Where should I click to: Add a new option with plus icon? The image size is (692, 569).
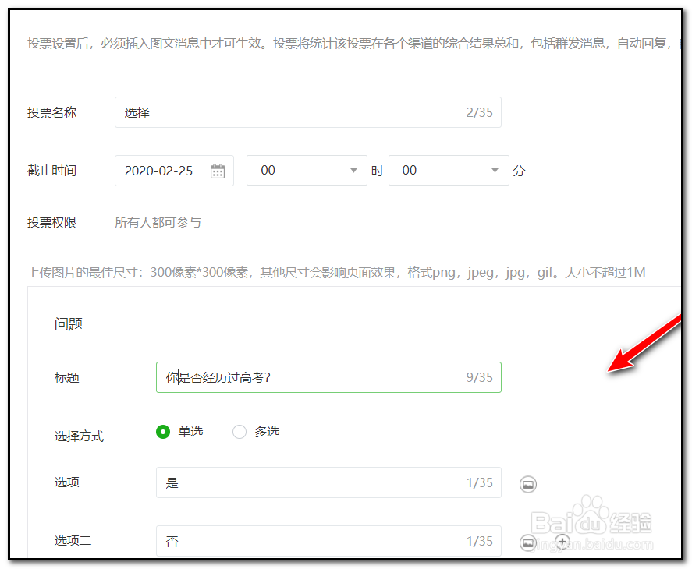tap(562, 542)
